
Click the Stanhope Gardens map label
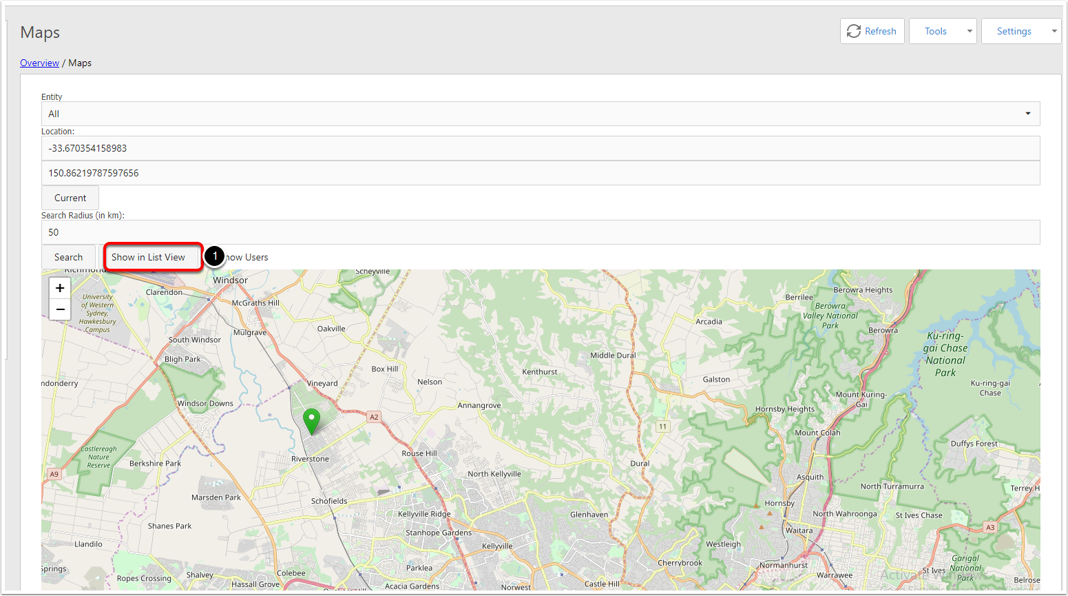[439, 533]
